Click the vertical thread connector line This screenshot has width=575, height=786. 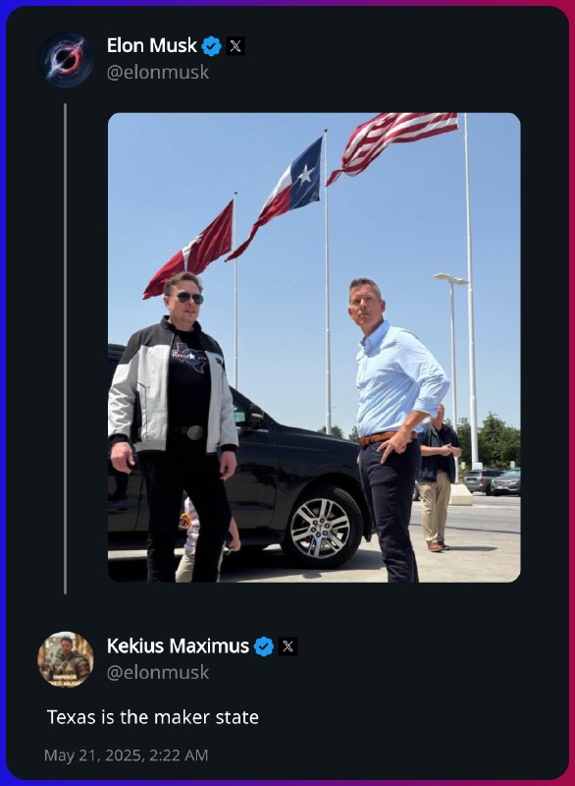tap(65, 349)
